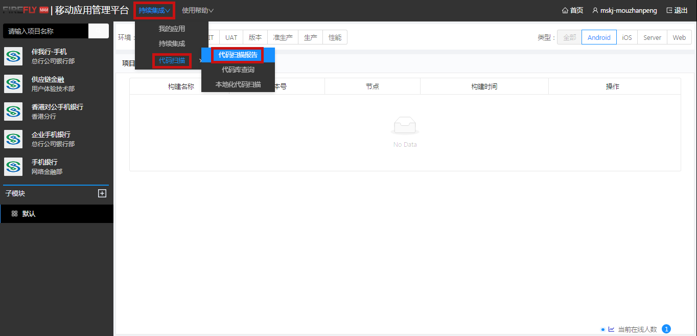The image size is (697, 336).
Task: Select the 香港对公手机银行 project name
Action: (57, 107)
